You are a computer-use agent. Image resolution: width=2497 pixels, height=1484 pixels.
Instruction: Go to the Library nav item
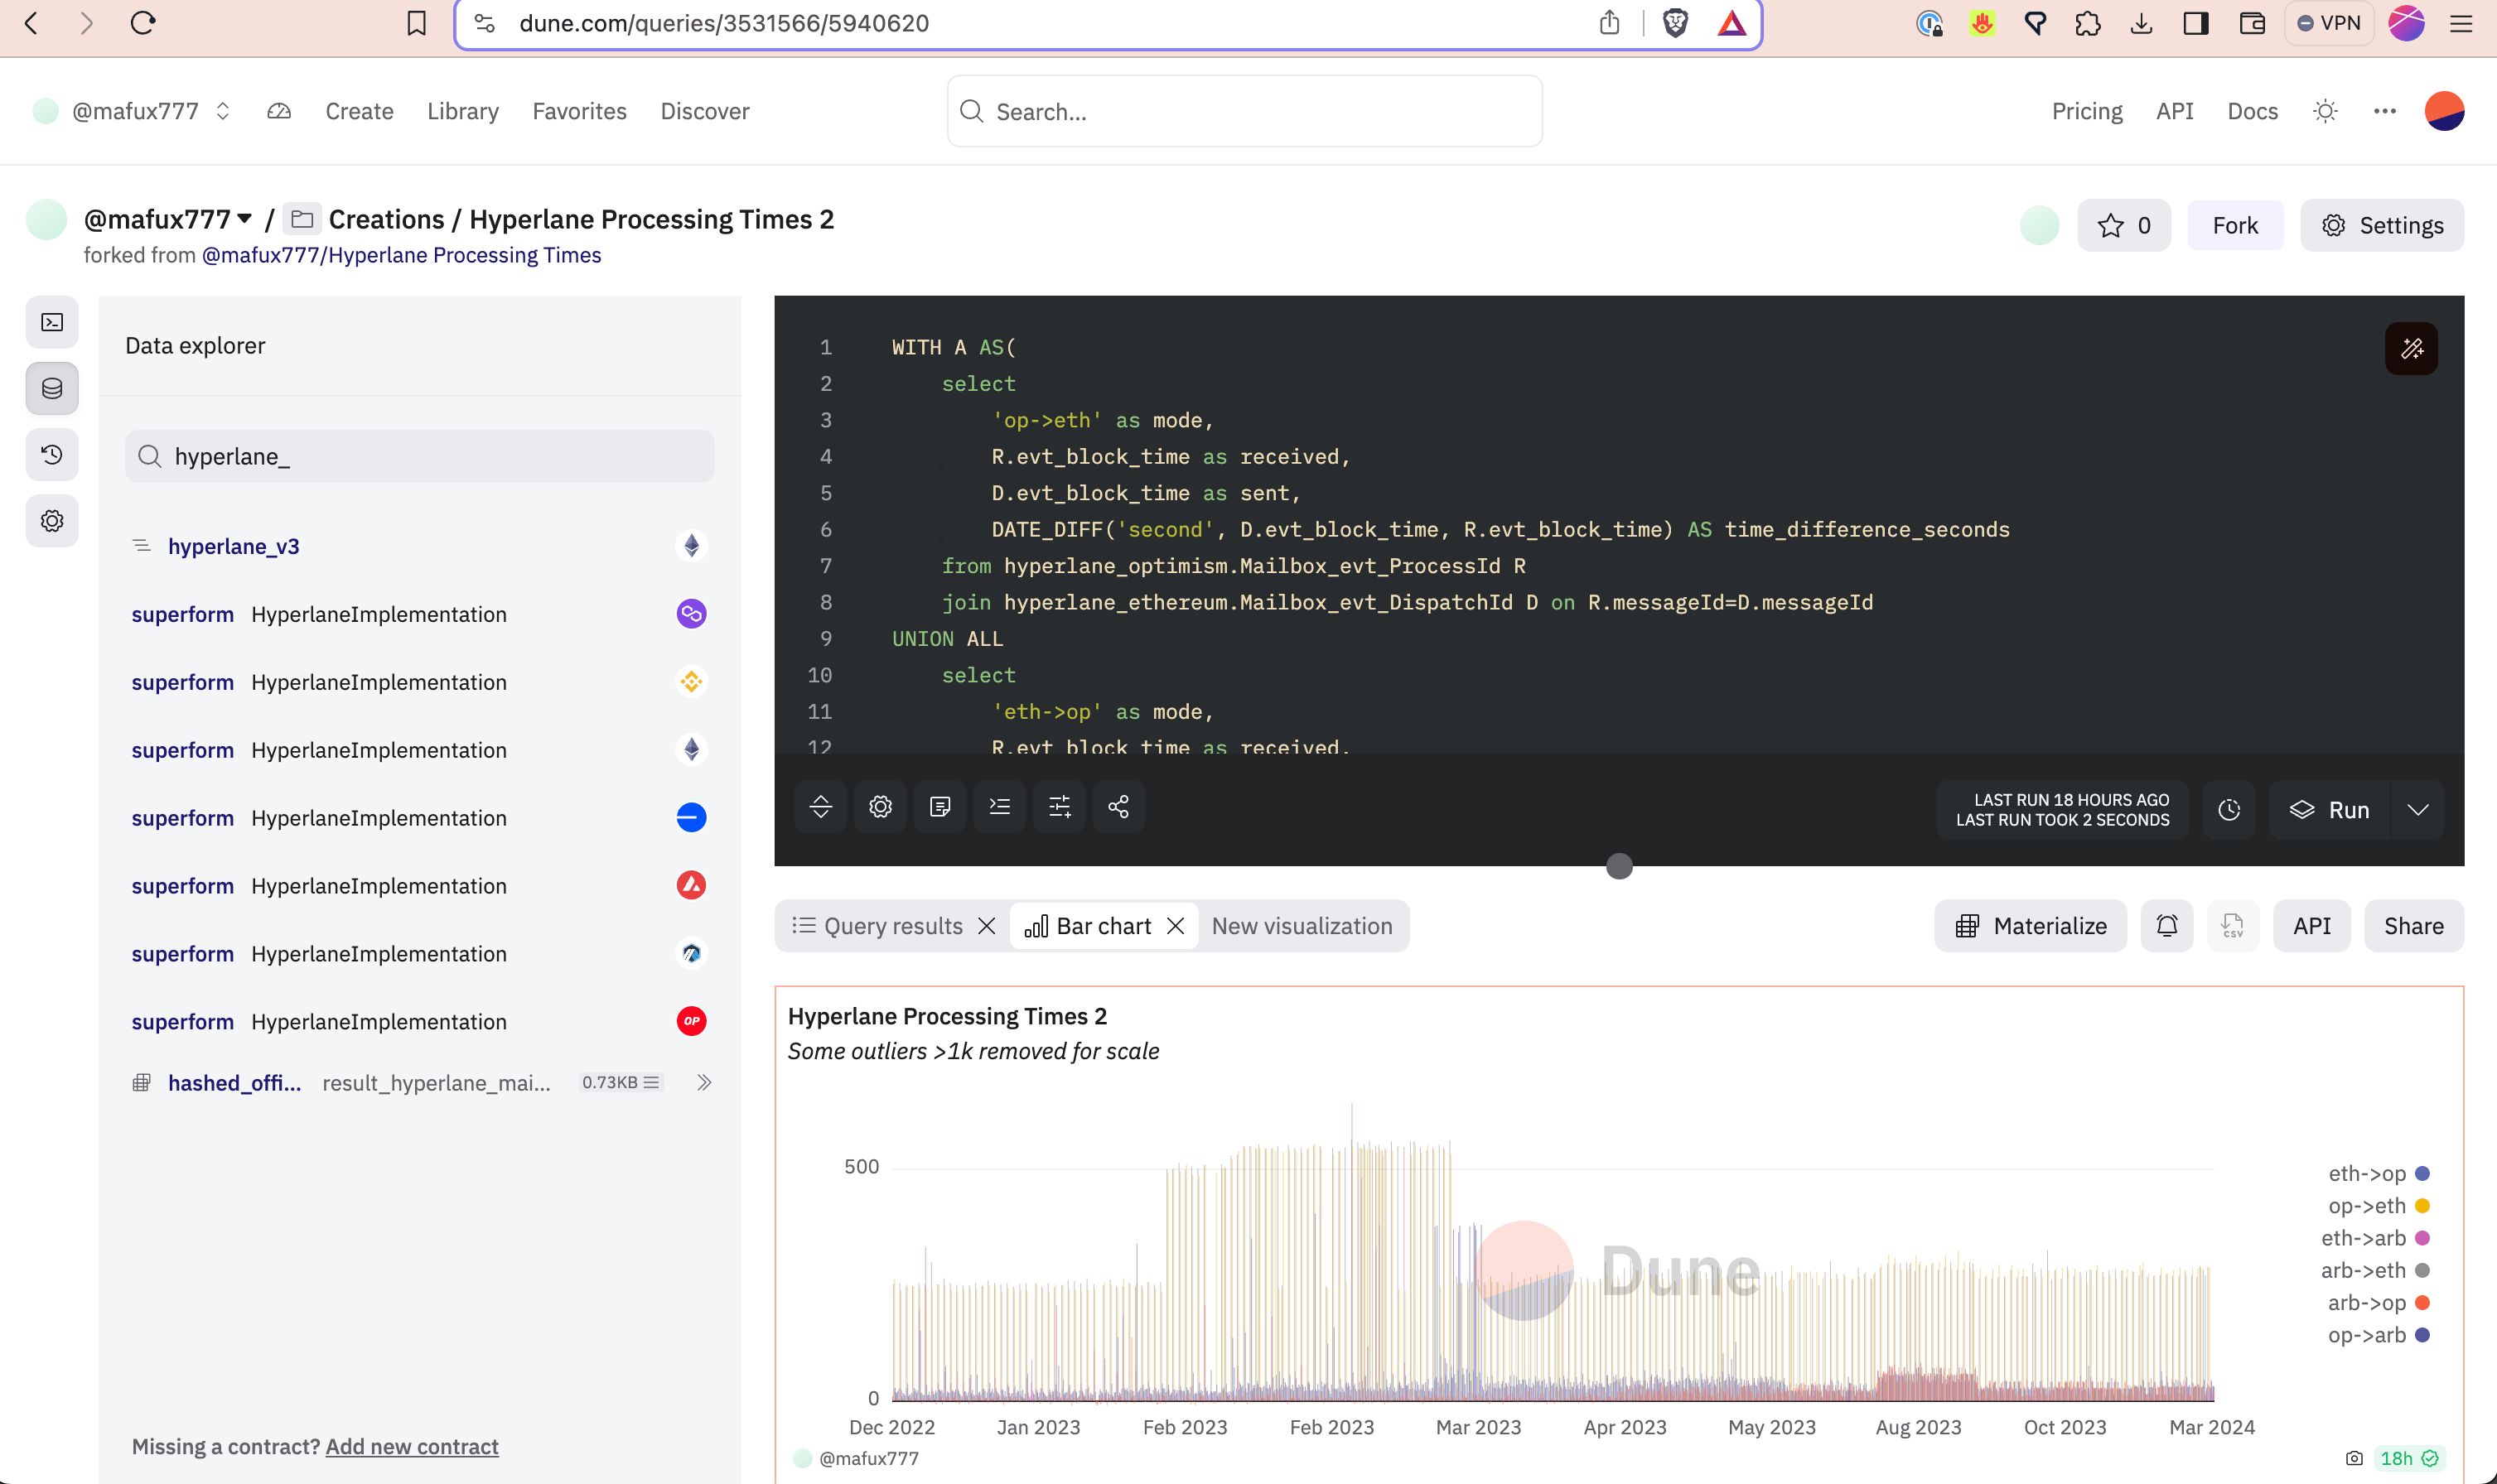pyautogui.click(x=462, y=111)
